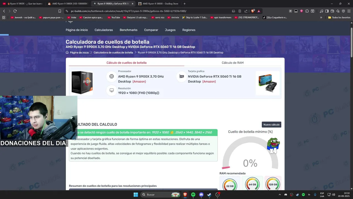The width and height of the screenshot is (353, 199).
Task: Bookmark this page using the bookmark icon
Action: 60,11
